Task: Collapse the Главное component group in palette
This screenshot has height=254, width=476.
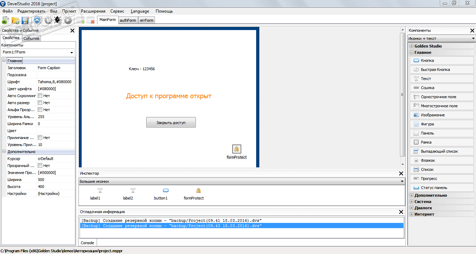Action: [x=412, y=52]
